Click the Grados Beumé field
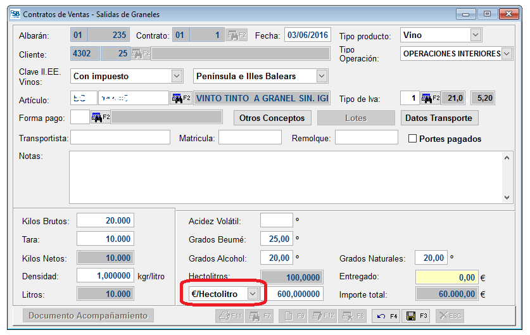530x335 pixels. coord(277,239)
